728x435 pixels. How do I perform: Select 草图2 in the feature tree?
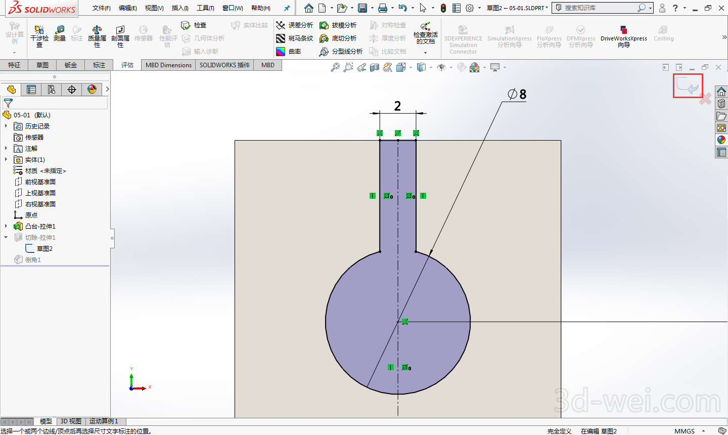point(44,248)
